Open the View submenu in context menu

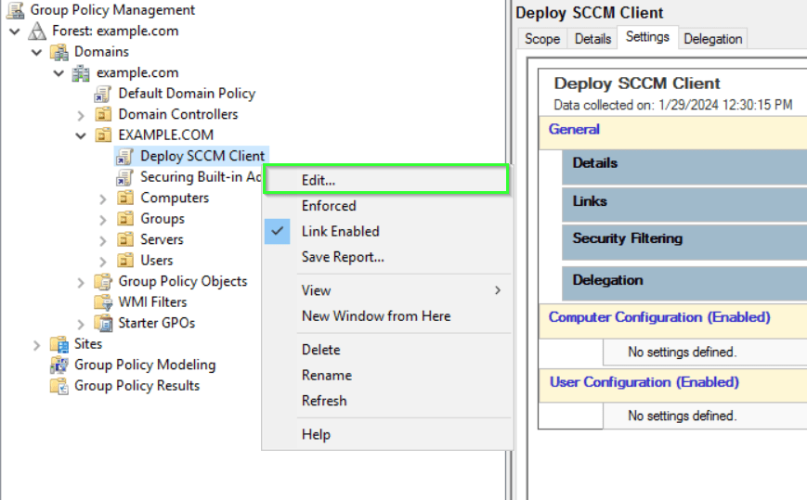pyautogui.click(x=316, y=290)
